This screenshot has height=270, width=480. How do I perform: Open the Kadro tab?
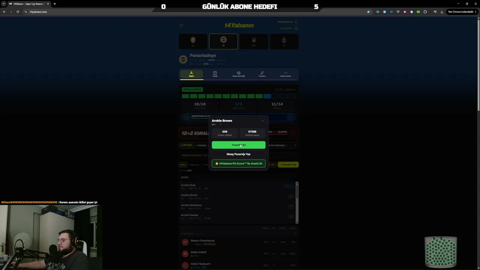[x=191, y=74]
